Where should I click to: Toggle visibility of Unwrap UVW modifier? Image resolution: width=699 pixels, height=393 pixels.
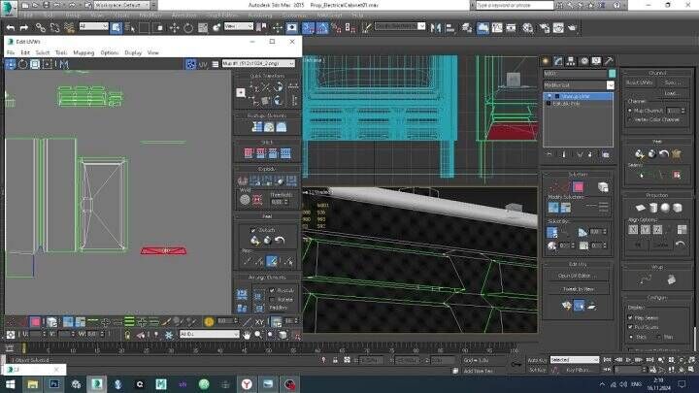[x=549, y=96]
